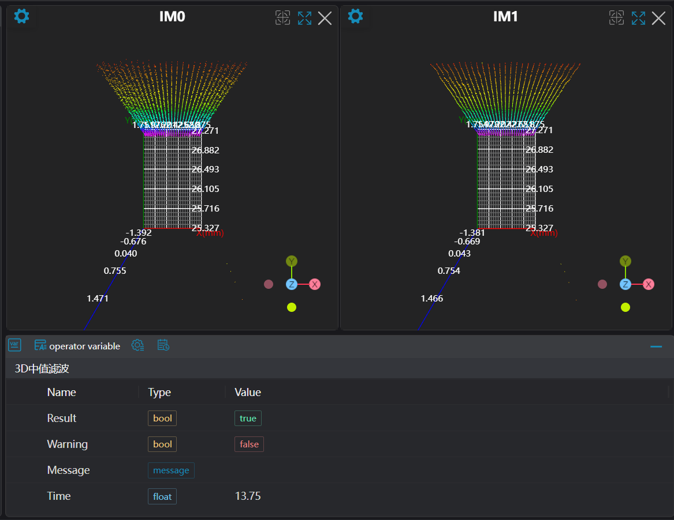Viewport: 674px width, 520px height.
Task: Open settings gear in IM1 panel
Action: [355, 17]
